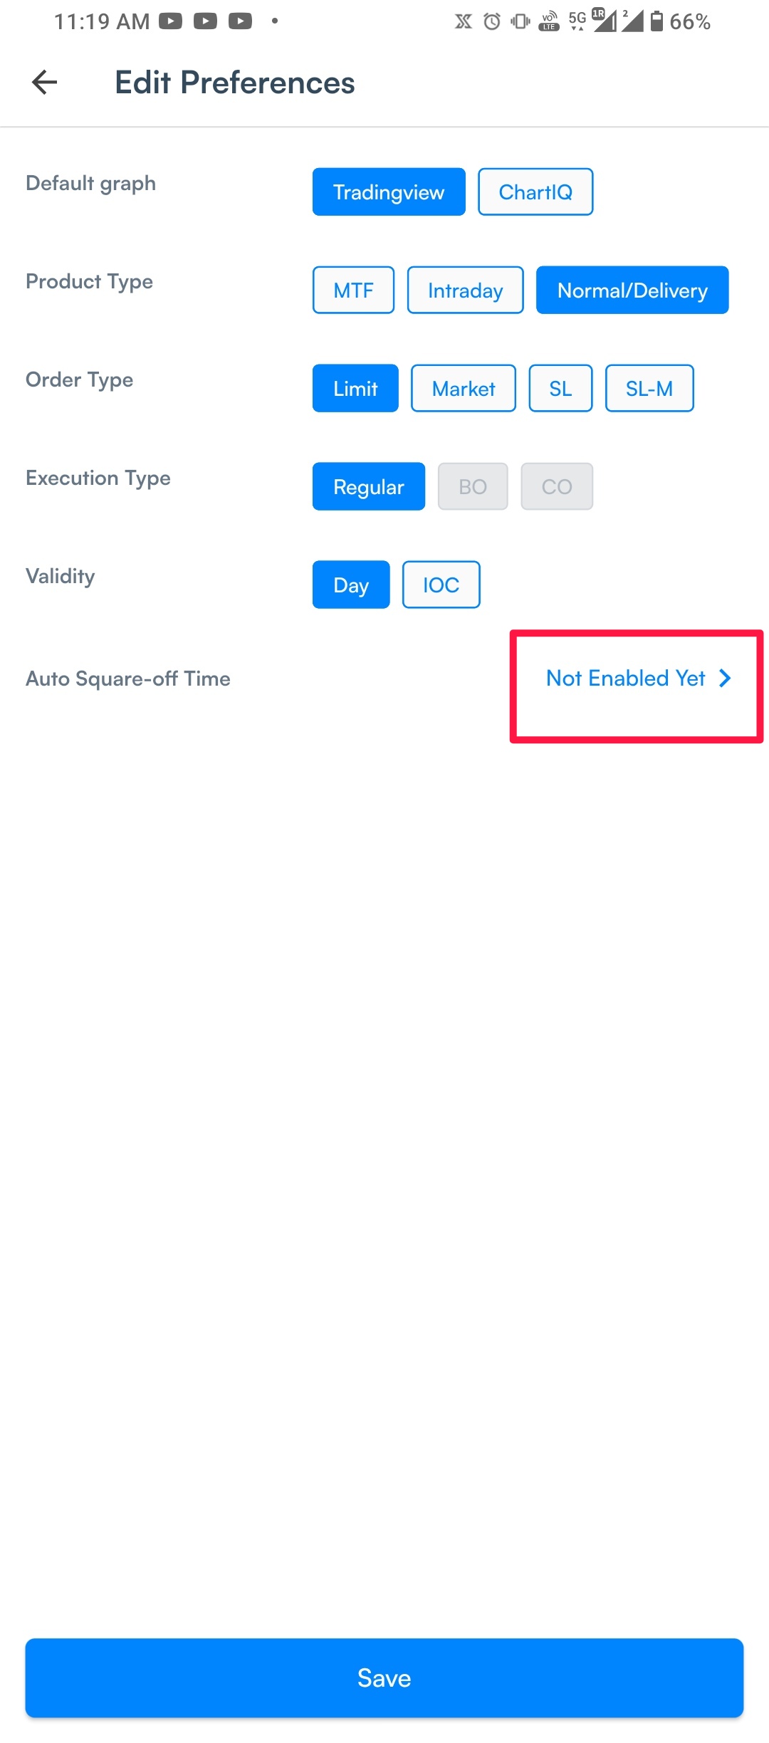This screenshot has height=1743, width=769.
Task: Set order type to SL
Action: 560,388
